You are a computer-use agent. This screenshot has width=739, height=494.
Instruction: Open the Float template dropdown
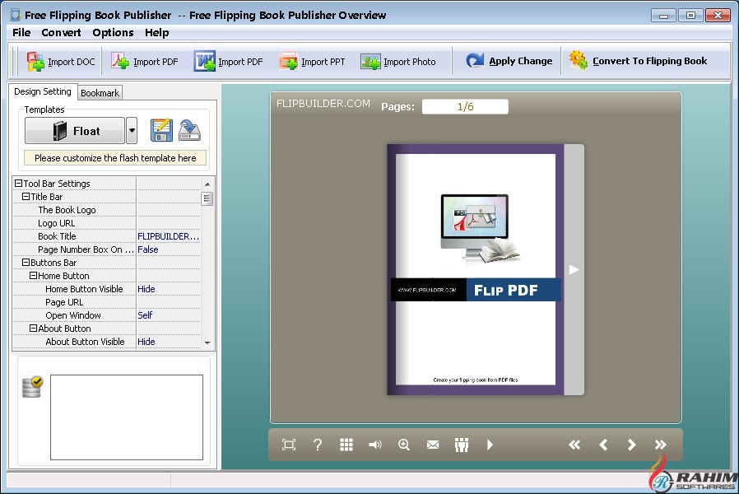point(131,130)
